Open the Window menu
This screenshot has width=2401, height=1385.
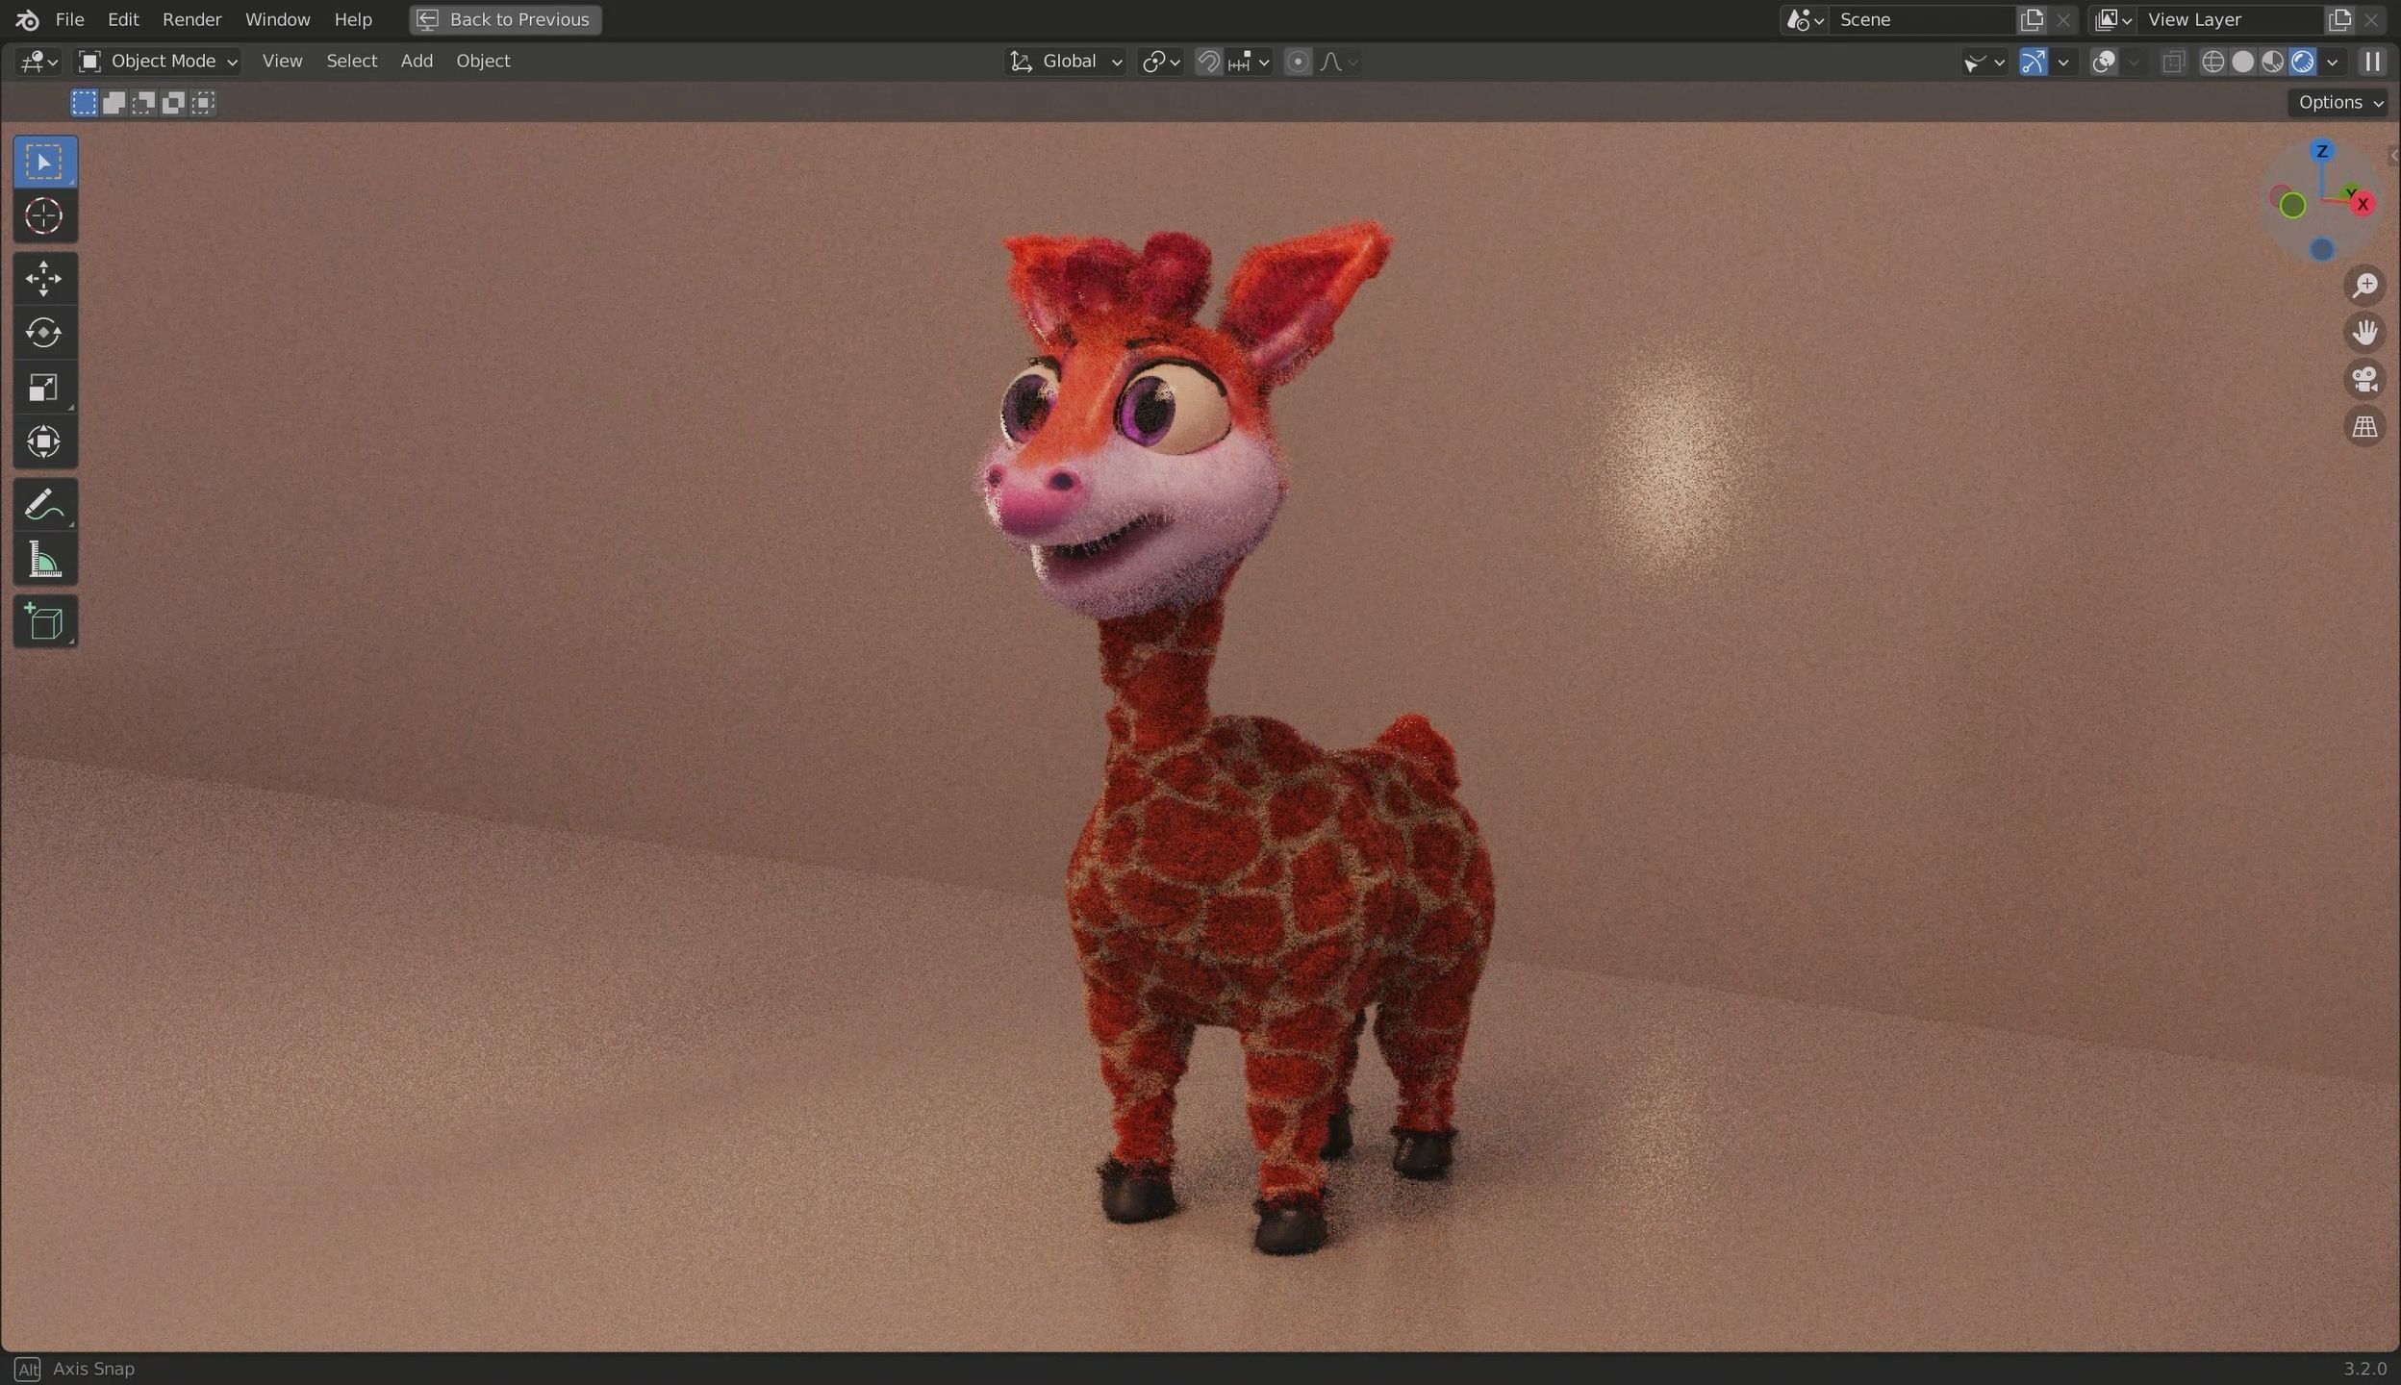(x=277, y=19)
